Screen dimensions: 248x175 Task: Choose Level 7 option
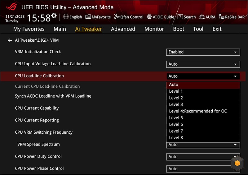tap(203, 131)
